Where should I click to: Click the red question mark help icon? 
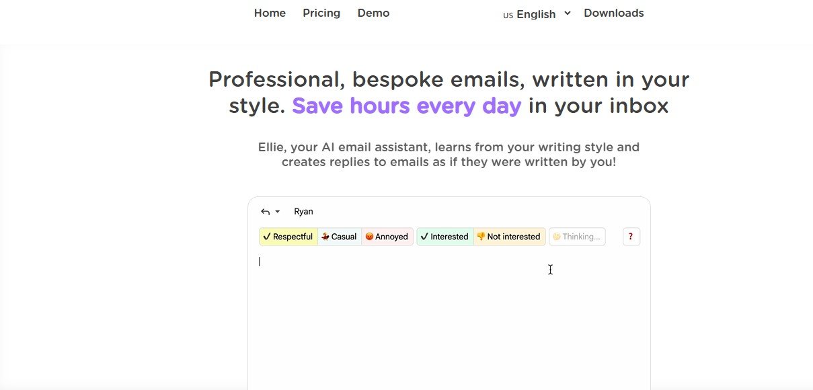631,237
